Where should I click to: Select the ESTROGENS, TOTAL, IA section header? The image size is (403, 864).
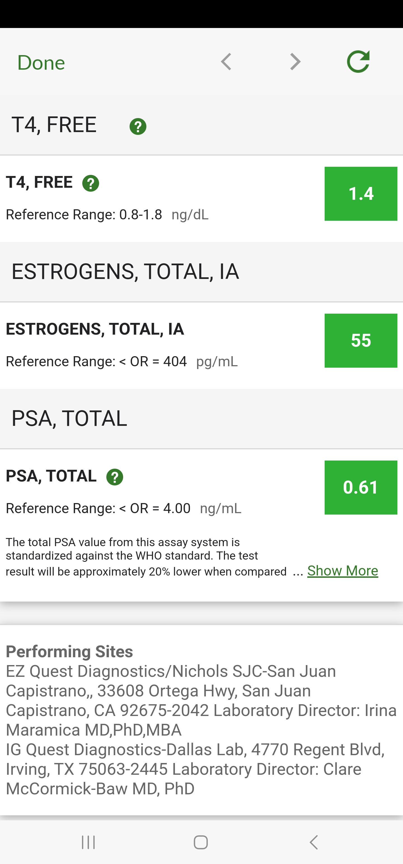[x=125, y=271]
